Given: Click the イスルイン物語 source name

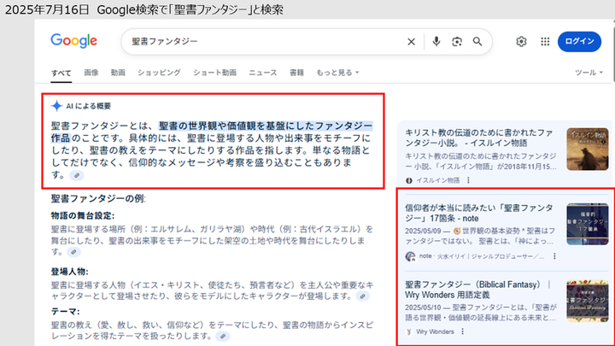Looking at the screenshot, I should (x=438, y=180).
